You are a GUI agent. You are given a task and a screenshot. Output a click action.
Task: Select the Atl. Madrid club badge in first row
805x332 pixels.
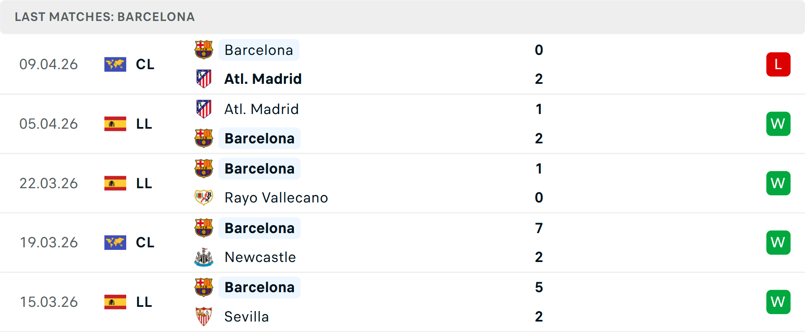click(204, 78)
